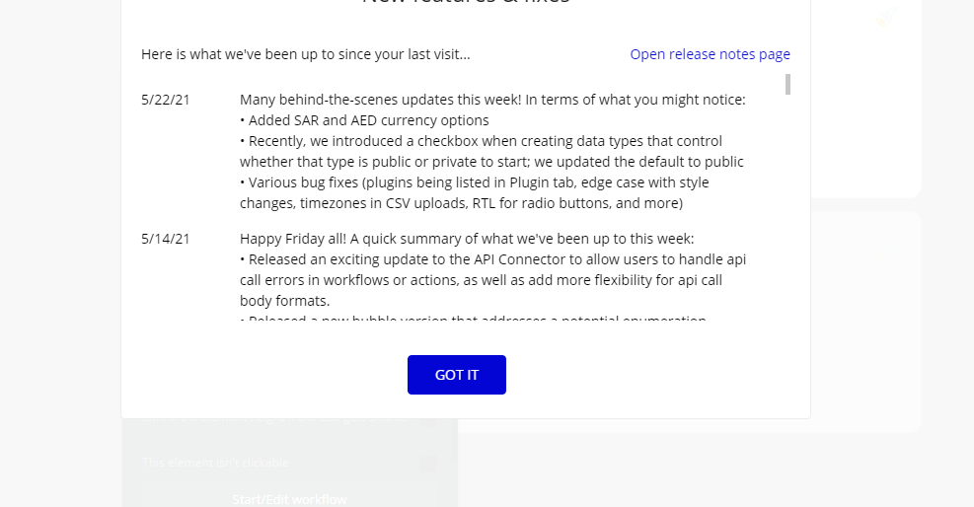
Task: Click the 'New features & fixes' heading
Action: pyautogui.click(x=466, y=3)
